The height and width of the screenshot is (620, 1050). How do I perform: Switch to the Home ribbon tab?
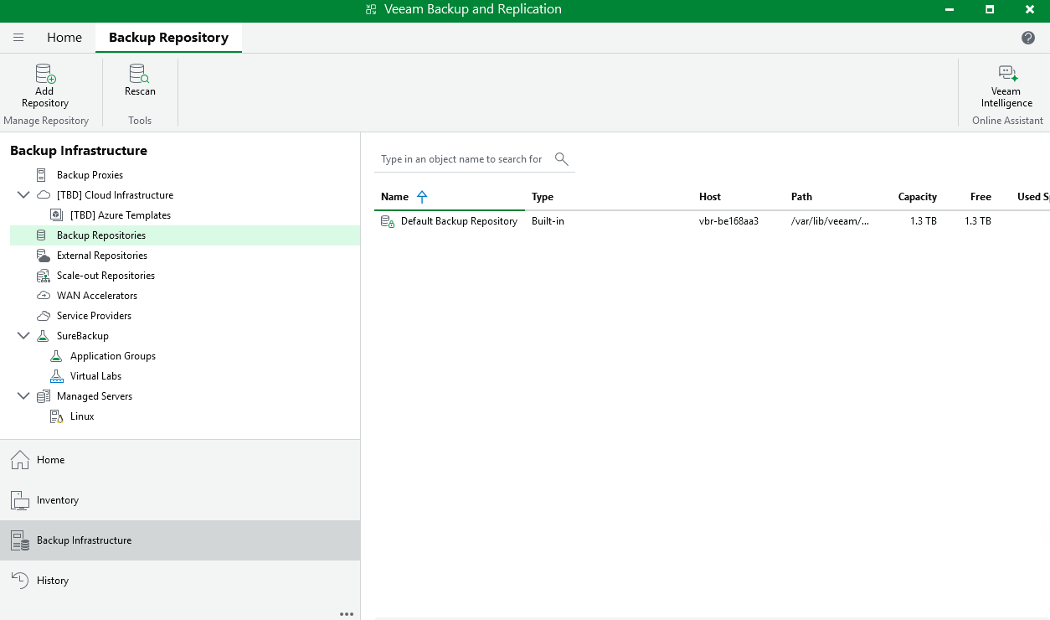click(64, 38)
